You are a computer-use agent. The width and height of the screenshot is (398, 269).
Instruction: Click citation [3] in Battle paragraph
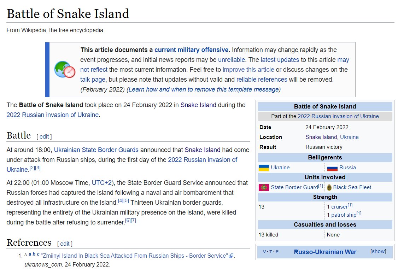(38, 168)
